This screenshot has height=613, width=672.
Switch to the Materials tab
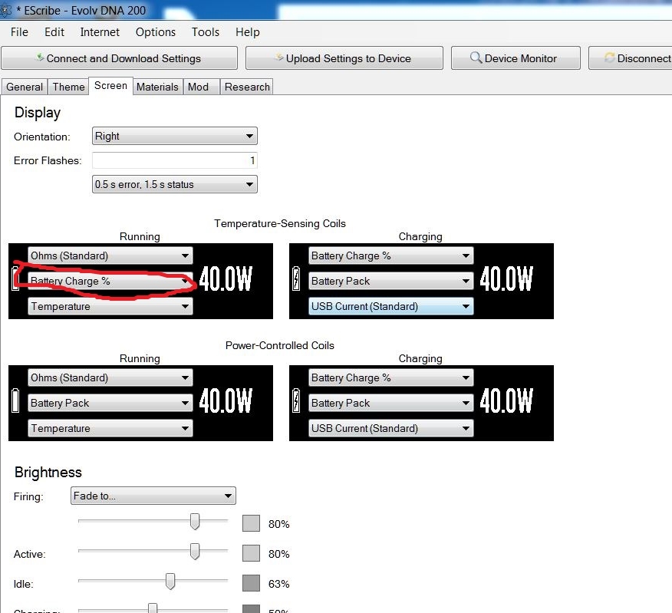[x=157, y=87]
